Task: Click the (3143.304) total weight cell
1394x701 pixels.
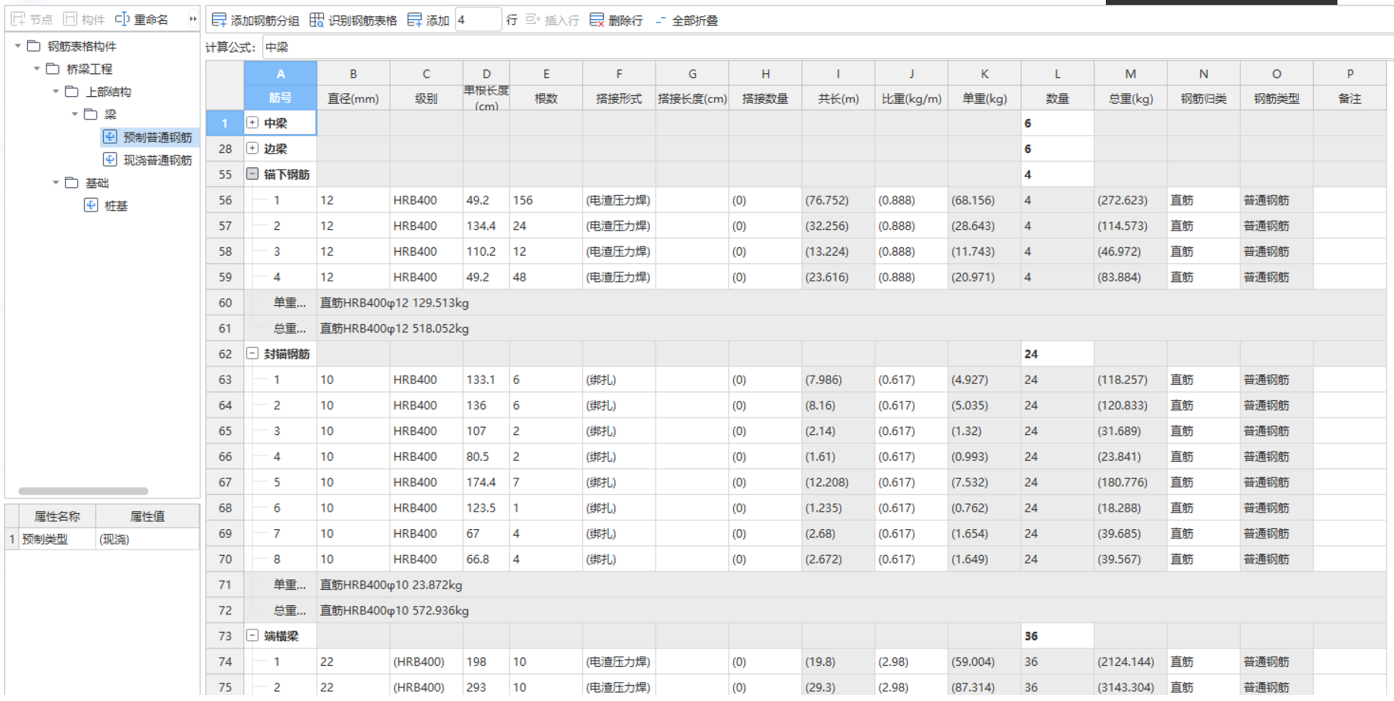Action: [1130, 687]
